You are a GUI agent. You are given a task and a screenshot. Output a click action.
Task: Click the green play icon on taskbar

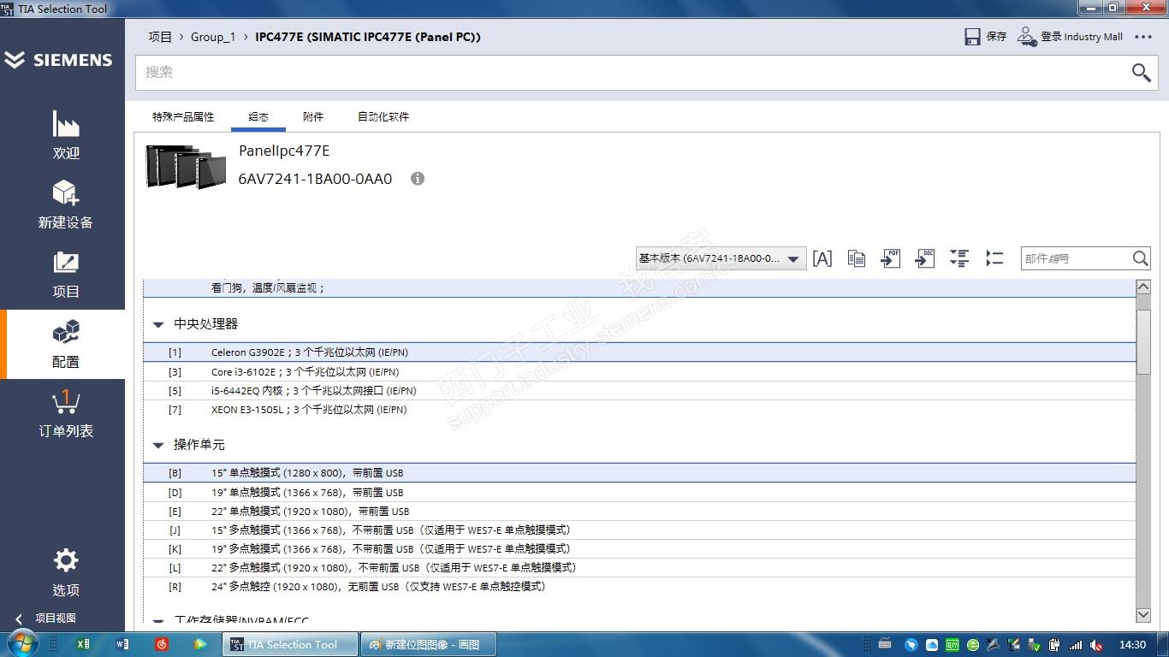(x=200, y=644)
